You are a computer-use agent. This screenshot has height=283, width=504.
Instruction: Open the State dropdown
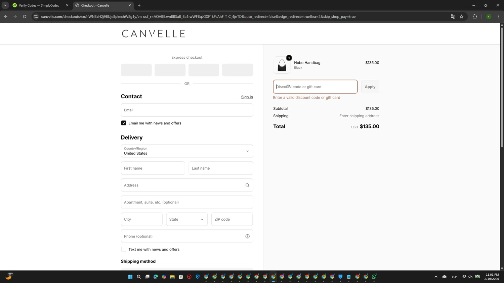(x=187, y=219)
